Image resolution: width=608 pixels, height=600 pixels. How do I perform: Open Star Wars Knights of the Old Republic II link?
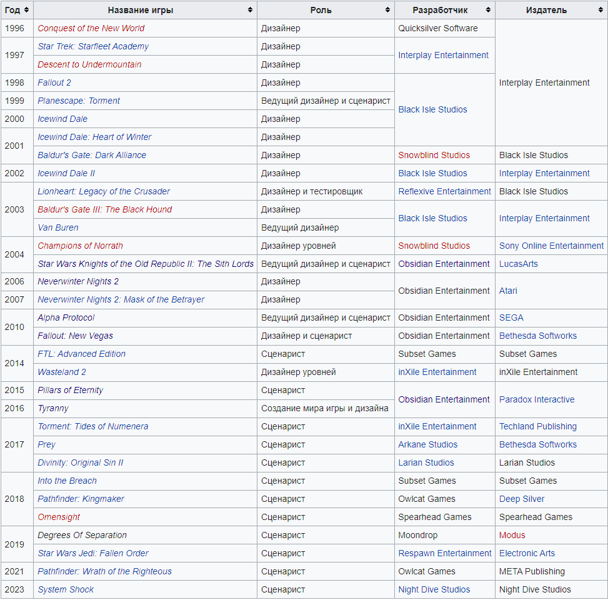(x=146, y=264)
